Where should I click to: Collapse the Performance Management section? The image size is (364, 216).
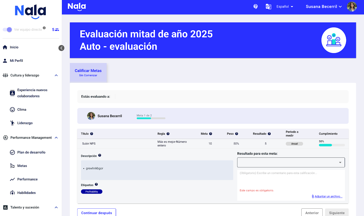click(x=56, y=138)
